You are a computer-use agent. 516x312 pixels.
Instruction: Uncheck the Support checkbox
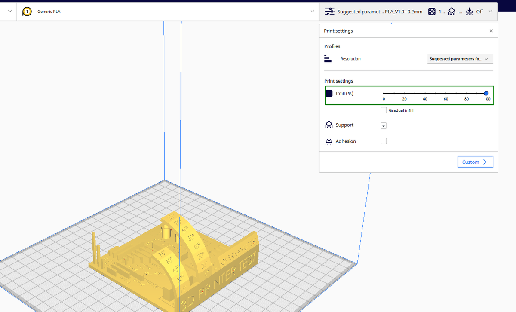(384, 125)
